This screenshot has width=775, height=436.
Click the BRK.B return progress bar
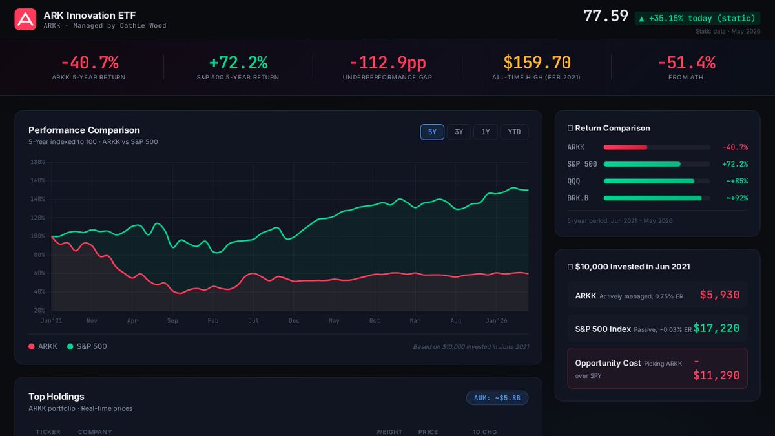click(x=657, y=198)
